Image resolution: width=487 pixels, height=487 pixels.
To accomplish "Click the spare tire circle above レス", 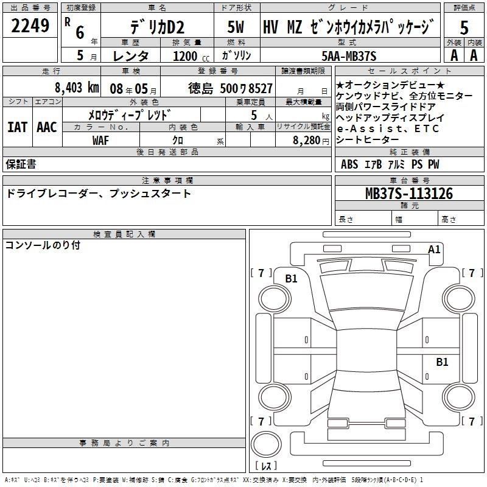I will click(x=266, y=444).
